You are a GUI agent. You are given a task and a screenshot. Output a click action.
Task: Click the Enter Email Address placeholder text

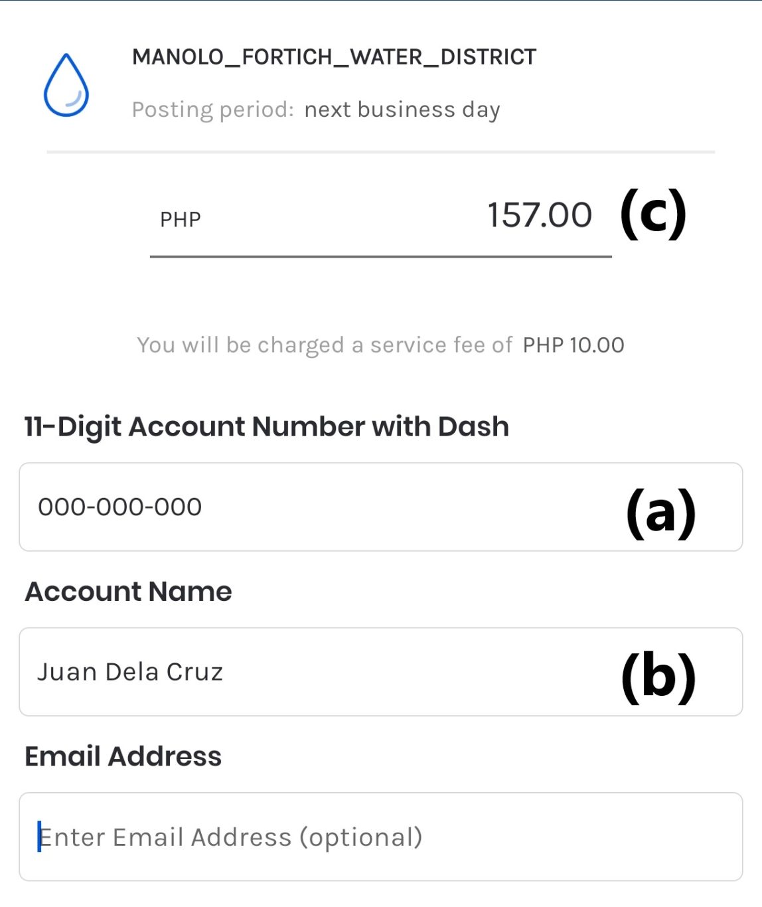coord(230,837)
